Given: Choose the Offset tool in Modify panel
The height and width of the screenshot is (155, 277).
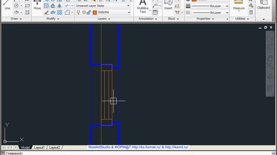Looking at the screenshot, I should (x=53, y=6).
